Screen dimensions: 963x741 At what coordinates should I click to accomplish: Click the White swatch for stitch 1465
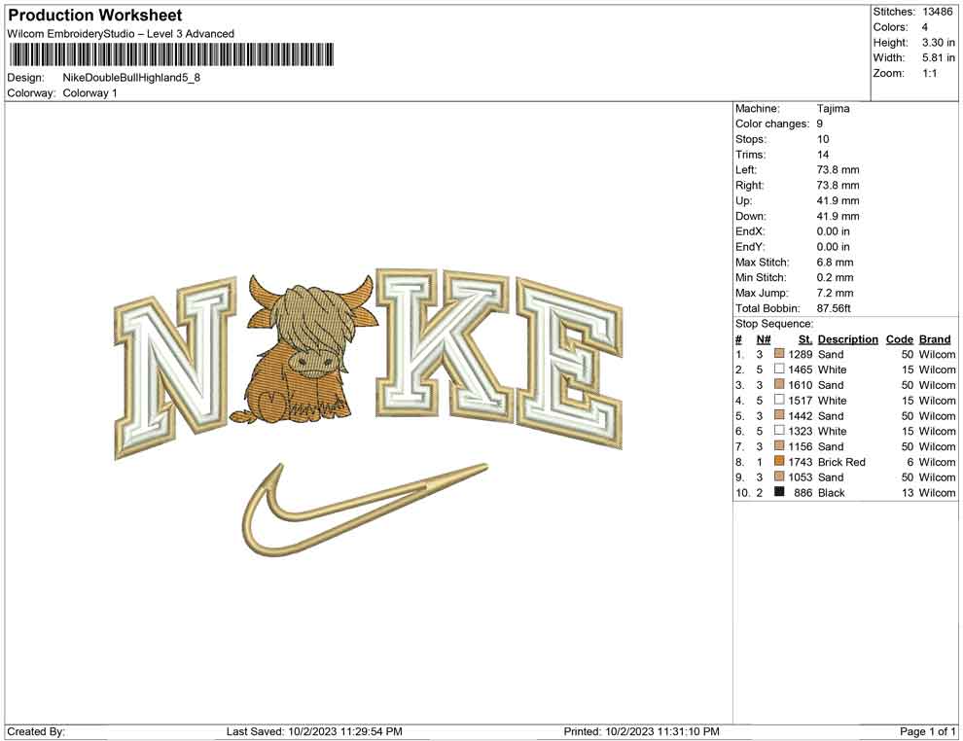click(779, 369)
